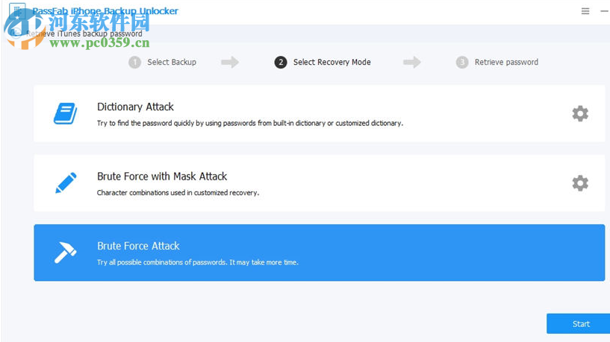Image resolution: width=610 pixels, height=342 pixels.
Task: Click the step 1 number circle
Action: tap(134, 62)
